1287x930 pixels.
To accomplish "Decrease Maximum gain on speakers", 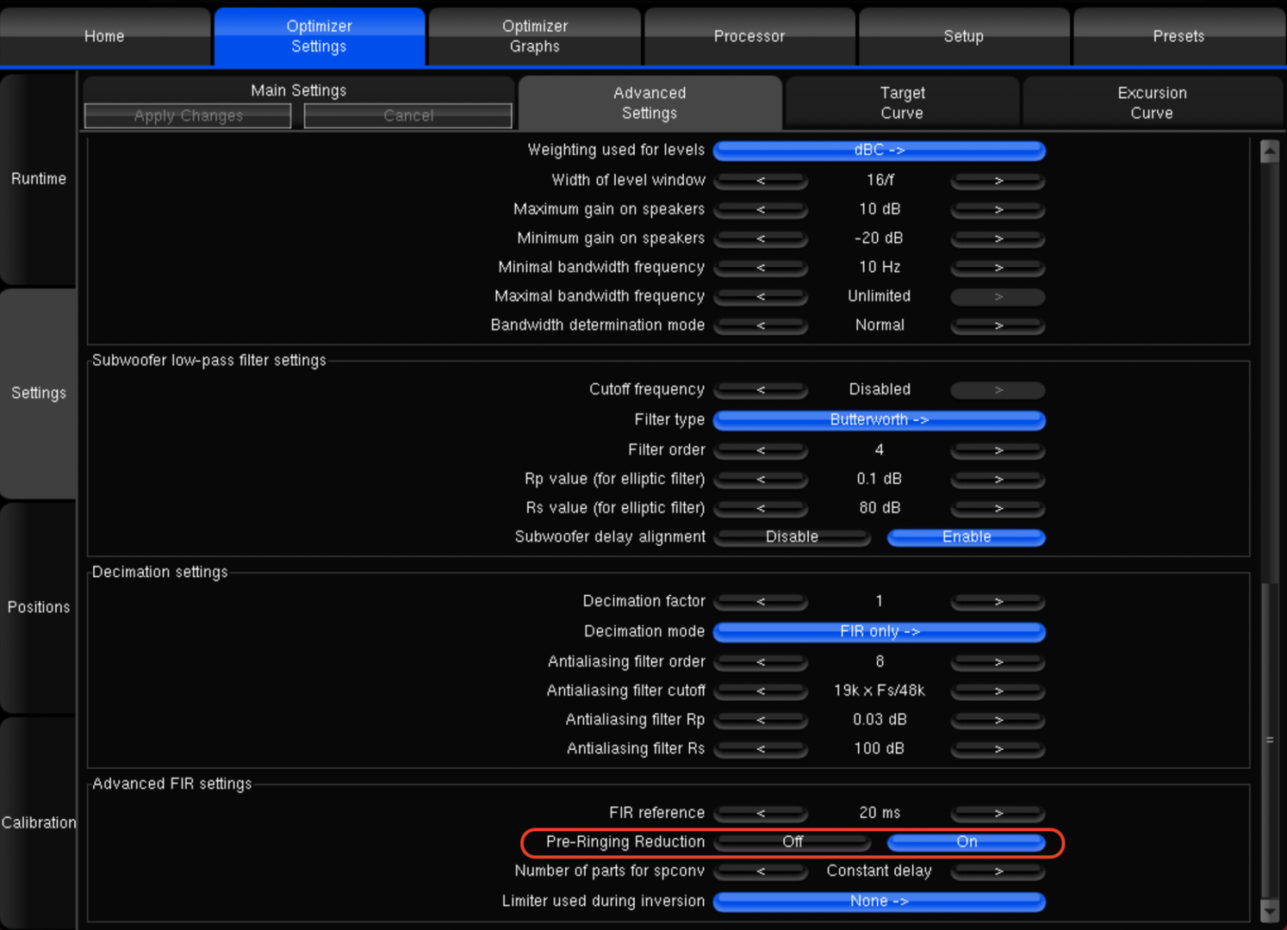I will [x=761, y=210].
